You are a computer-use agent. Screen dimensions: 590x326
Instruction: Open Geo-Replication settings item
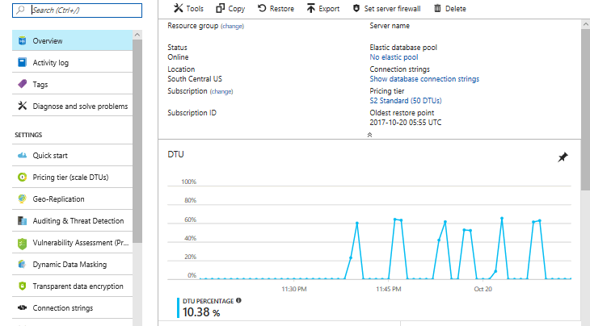pos(72,199)
